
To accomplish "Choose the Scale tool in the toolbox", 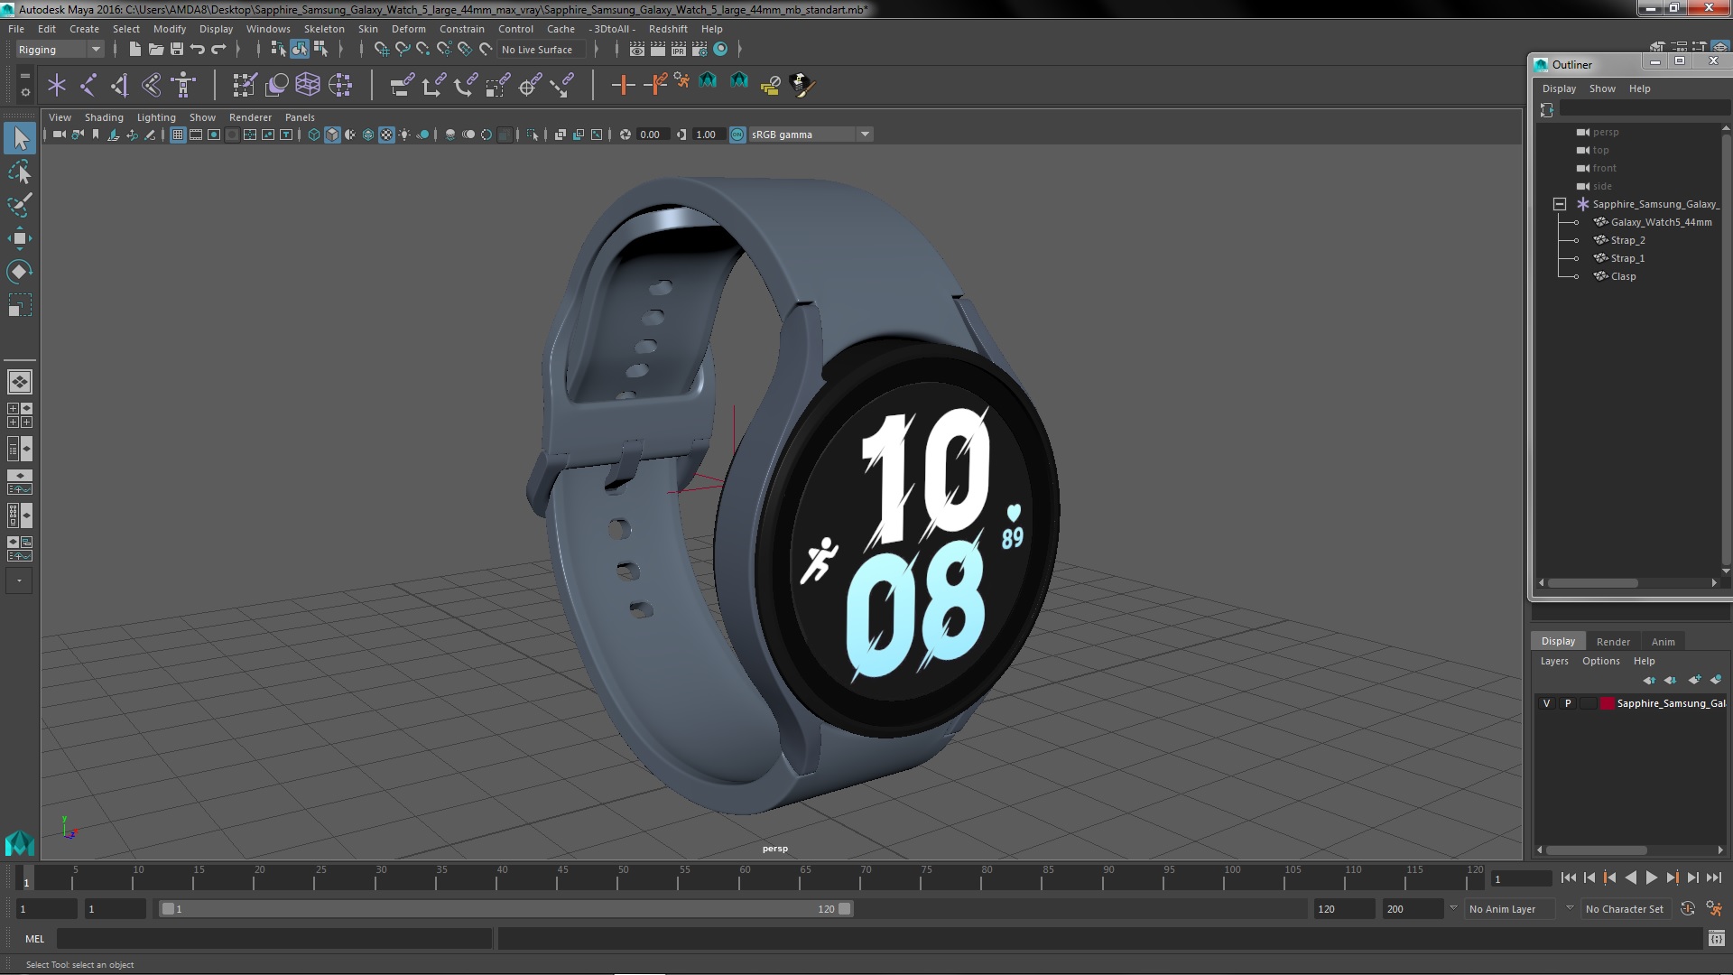I will click(x=20, y=305).
